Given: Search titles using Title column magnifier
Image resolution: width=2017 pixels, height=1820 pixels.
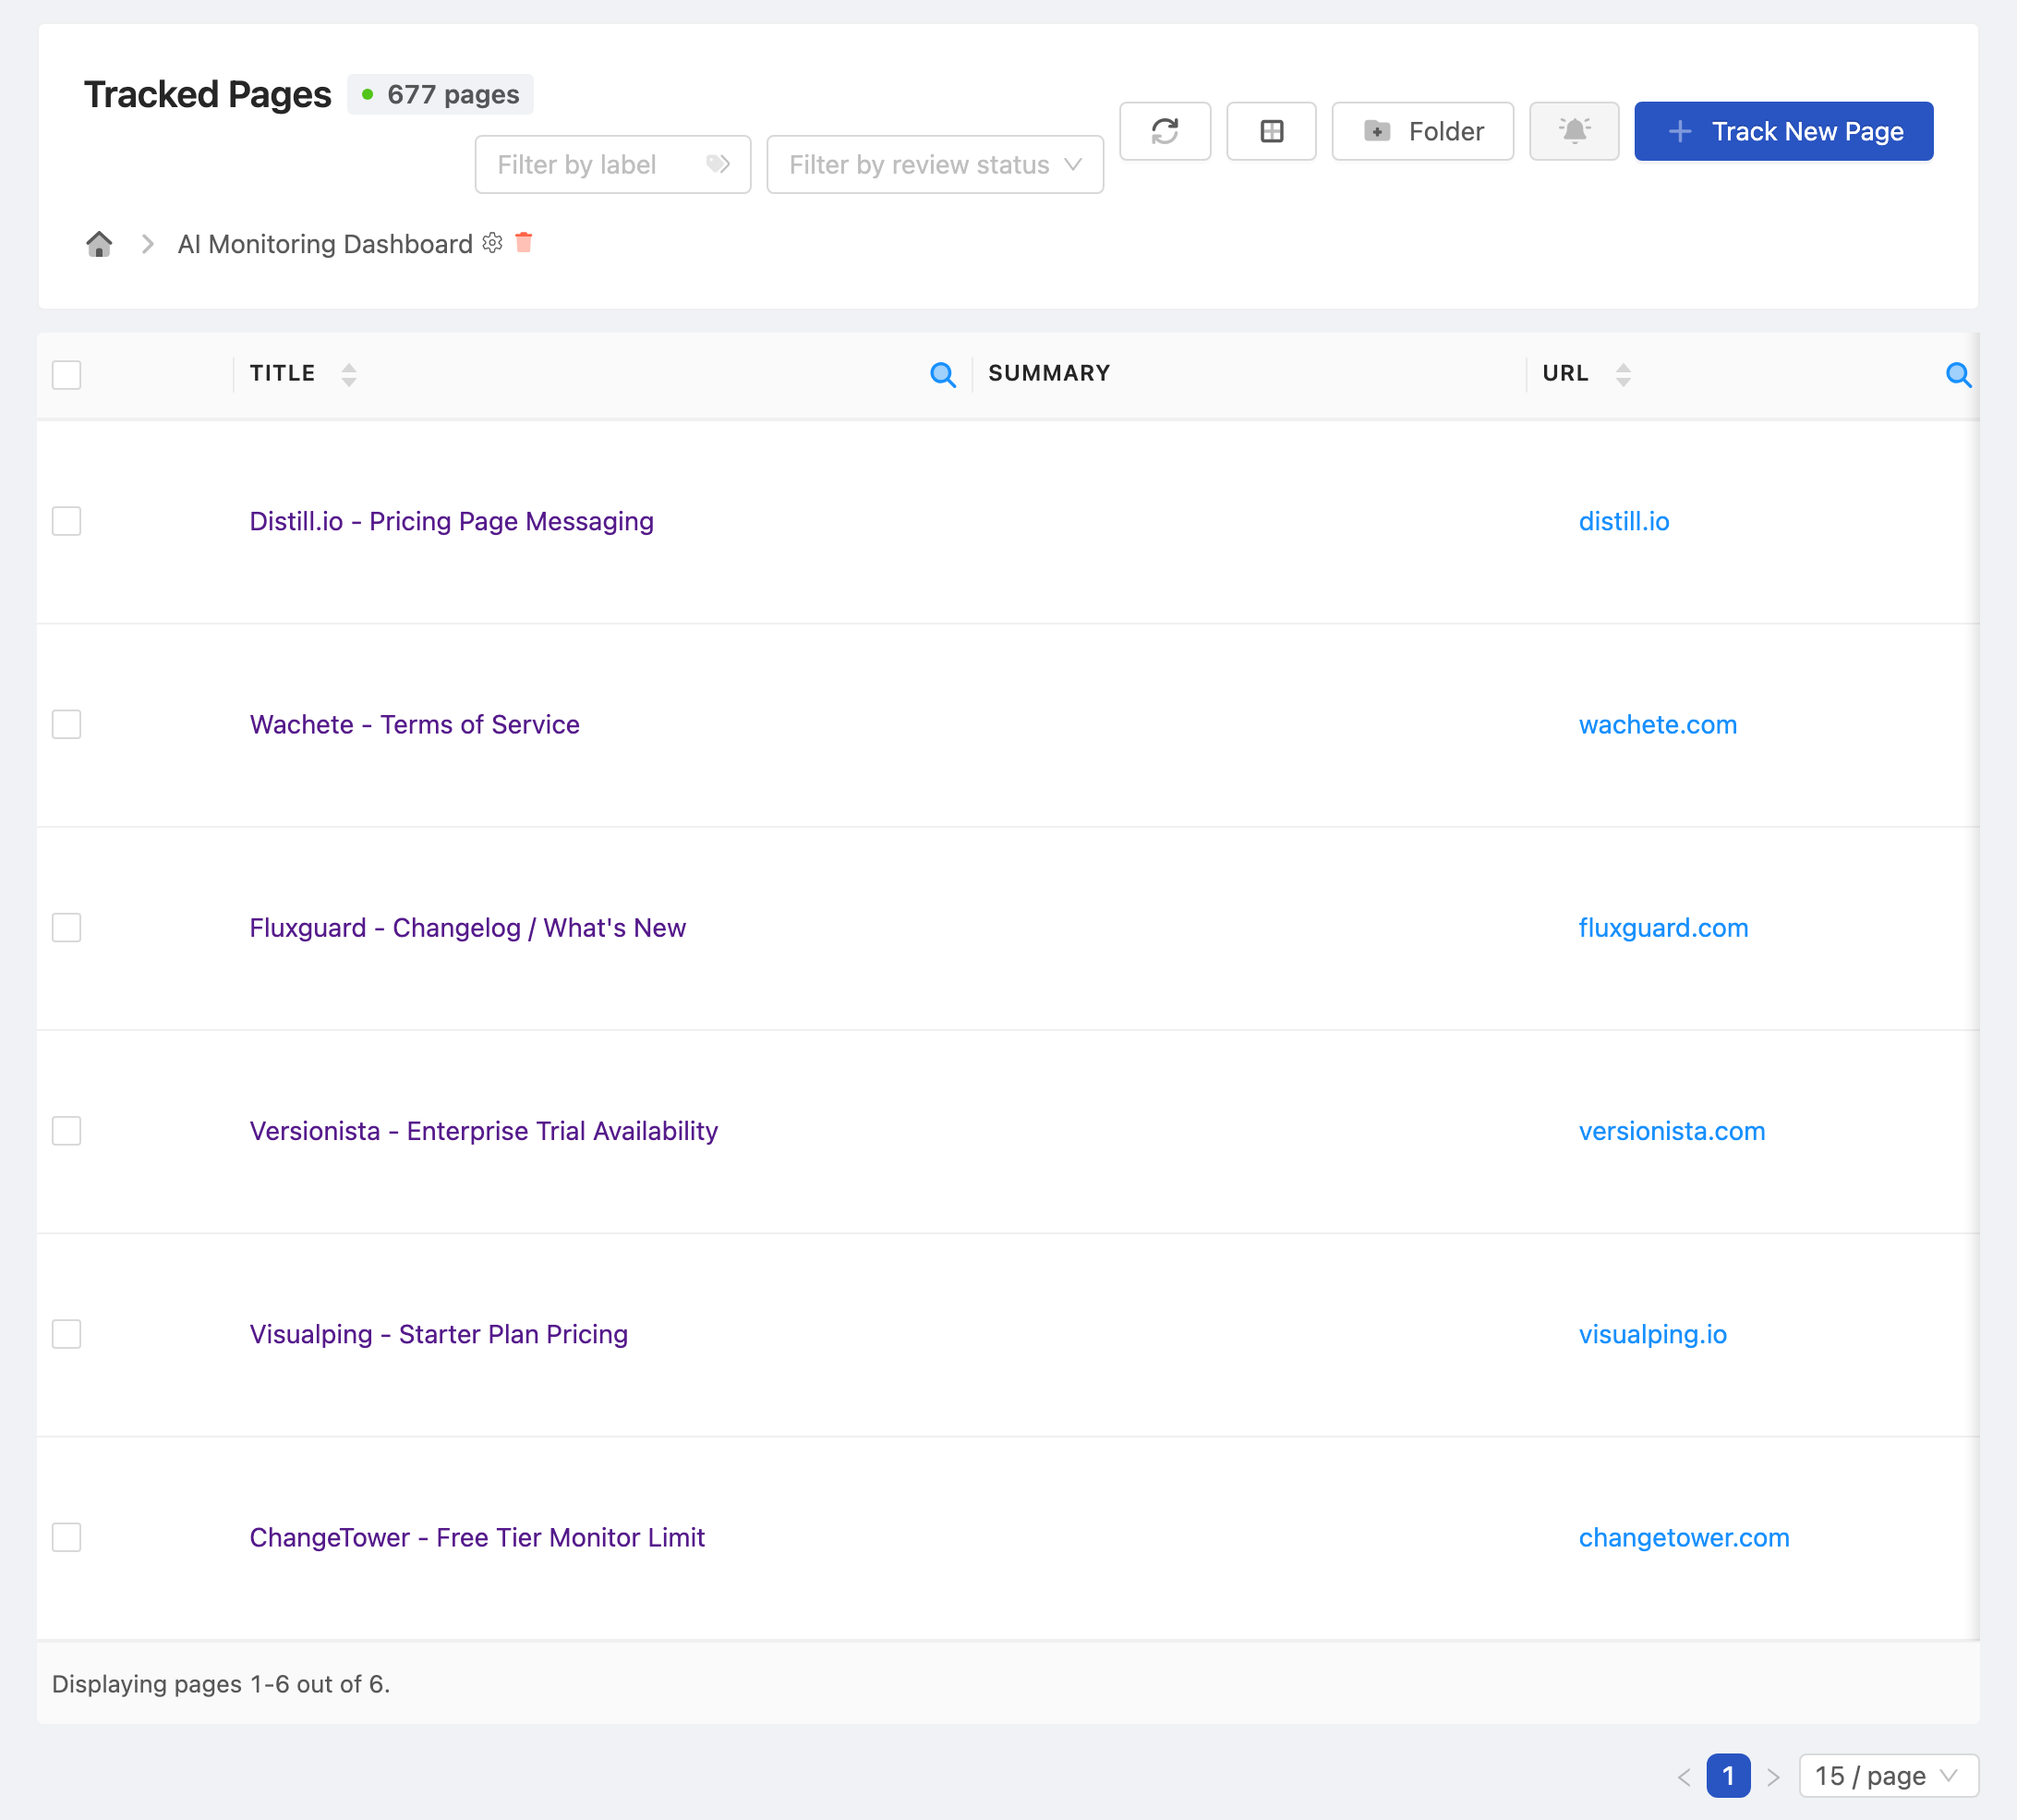Looking at the screenshot, I should click(943, 375).
